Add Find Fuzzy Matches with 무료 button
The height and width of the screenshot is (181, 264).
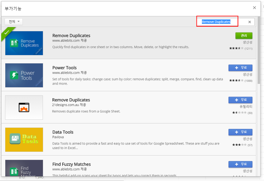tap(240, 164)
